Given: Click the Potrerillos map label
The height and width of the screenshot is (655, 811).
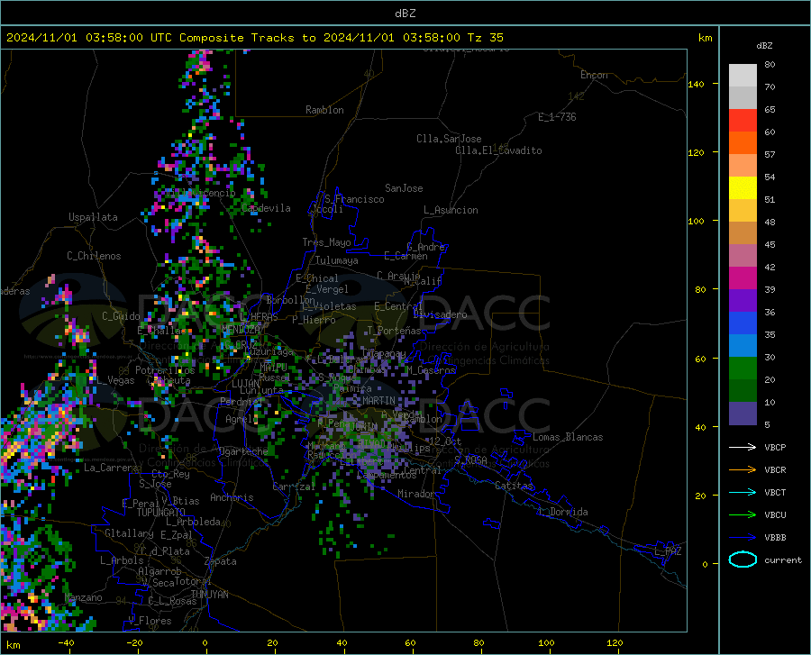Looking at the screenshot, I should 165,370.
